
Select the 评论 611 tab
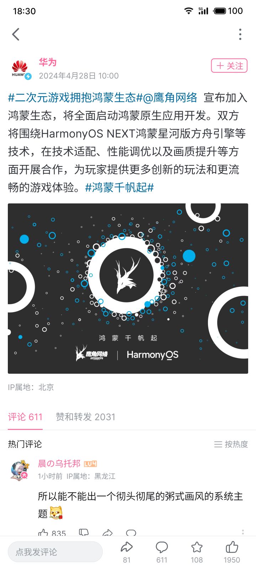click(x=25, y=417)
